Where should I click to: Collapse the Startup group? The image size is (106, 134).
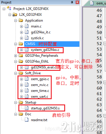tap(15, 102)
